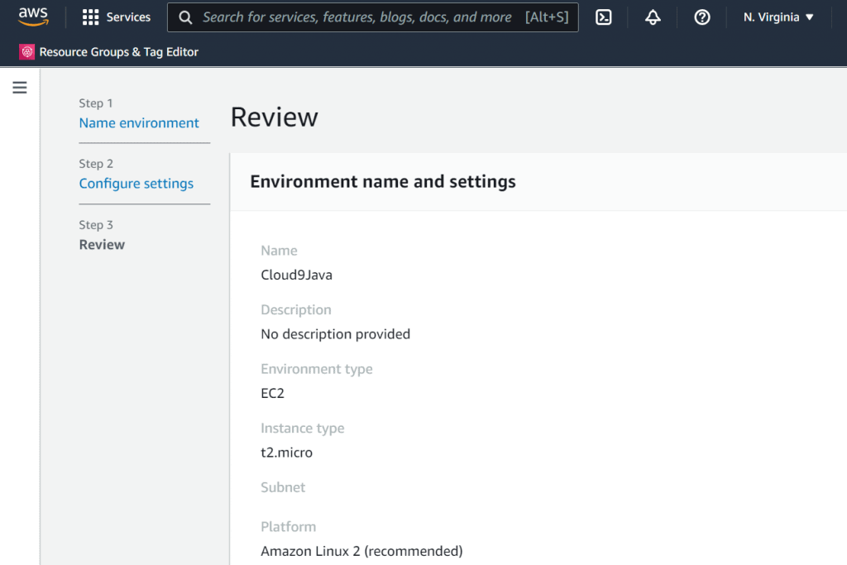Expand the hamburger side navigation menu
The image size is (847, 565).
pos(20,88)
